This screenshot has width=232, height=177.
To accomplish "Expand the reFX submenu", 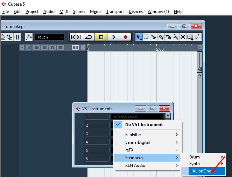I will tap(148, 150).
